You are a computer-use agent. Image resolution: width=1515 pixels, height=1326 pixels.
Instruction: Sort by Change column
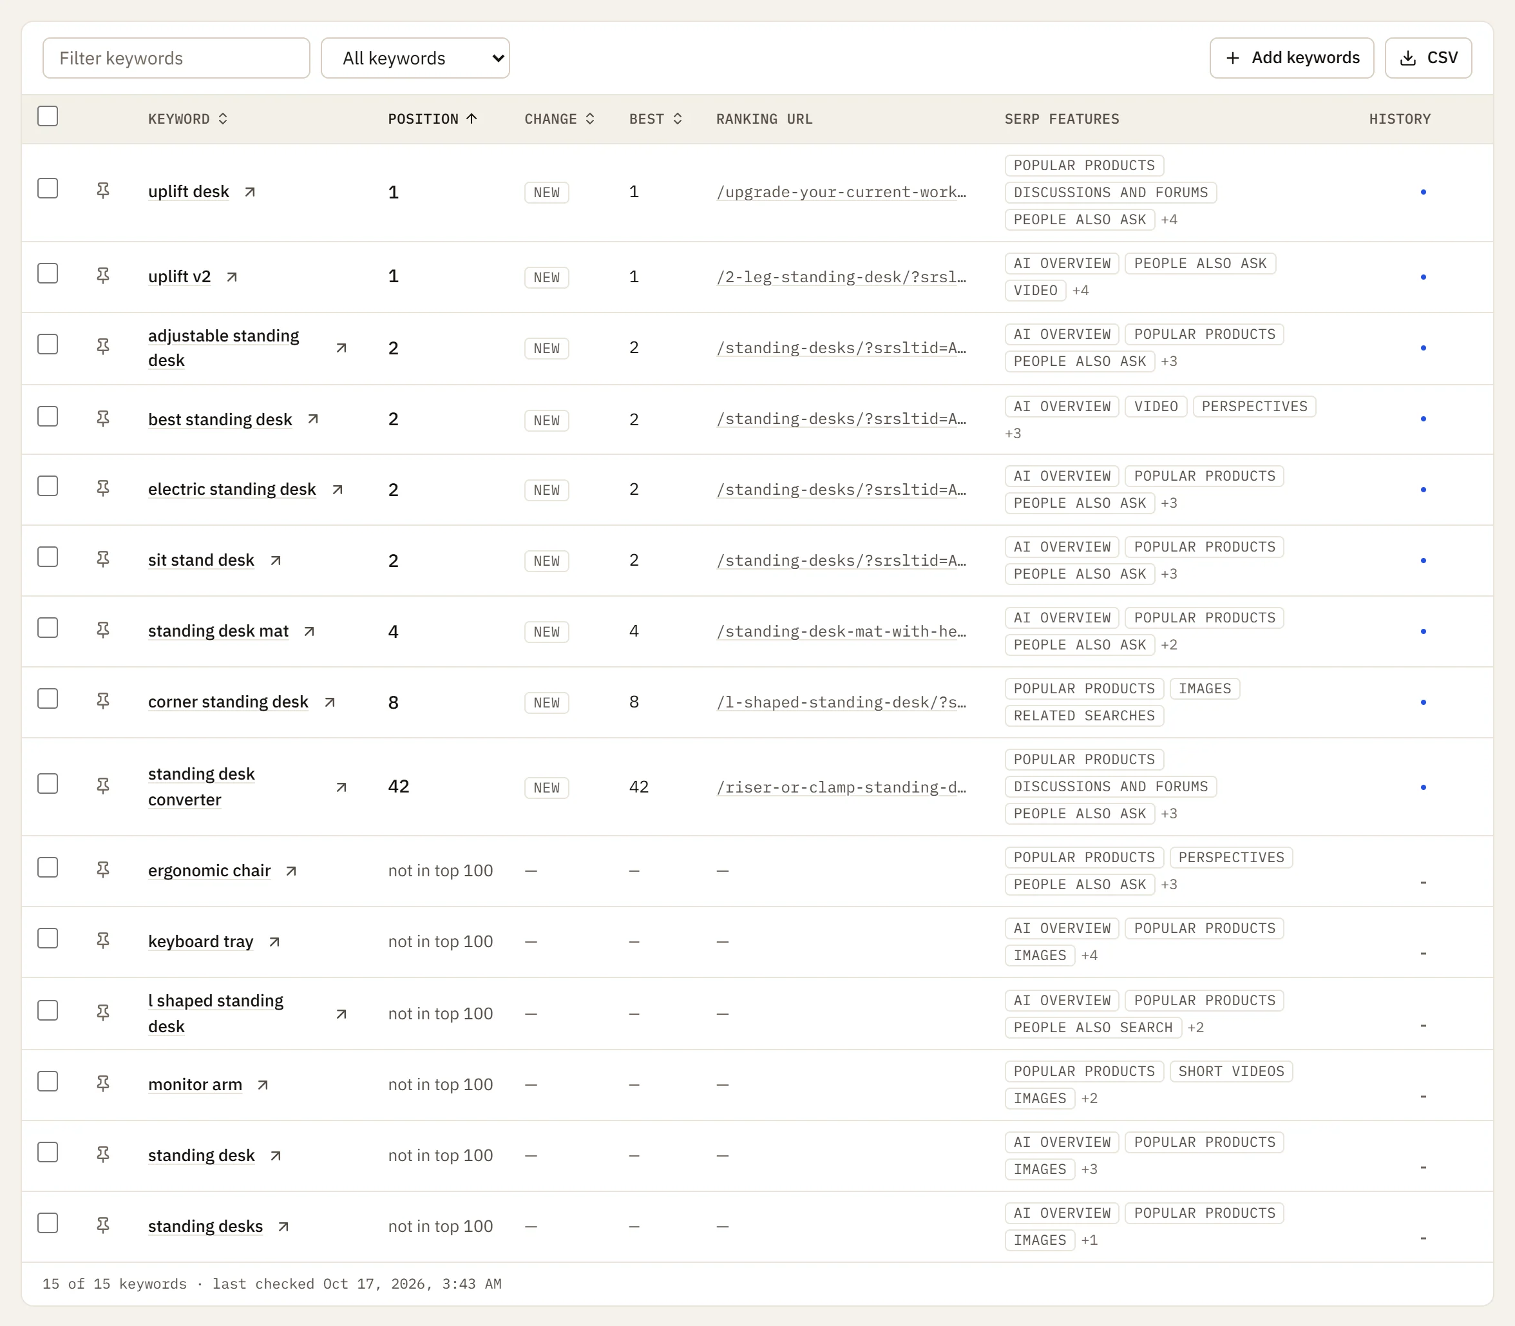(x=559, y=119)
